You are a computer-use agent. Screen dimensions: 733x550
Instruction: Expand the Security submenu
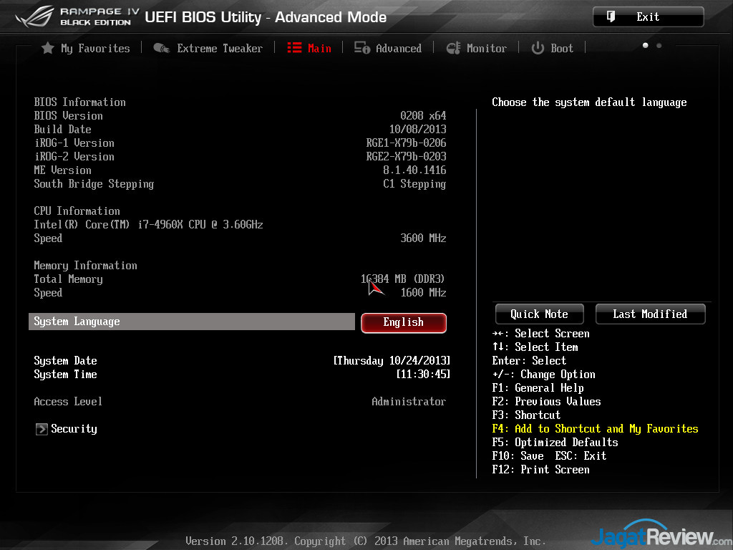[x=74, y=429]
